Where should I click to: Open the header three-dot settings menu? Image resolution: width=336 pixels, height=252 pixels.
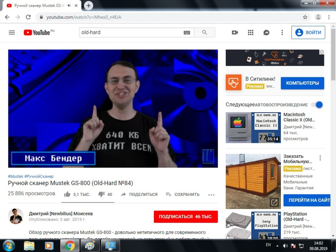pos(282,33)
